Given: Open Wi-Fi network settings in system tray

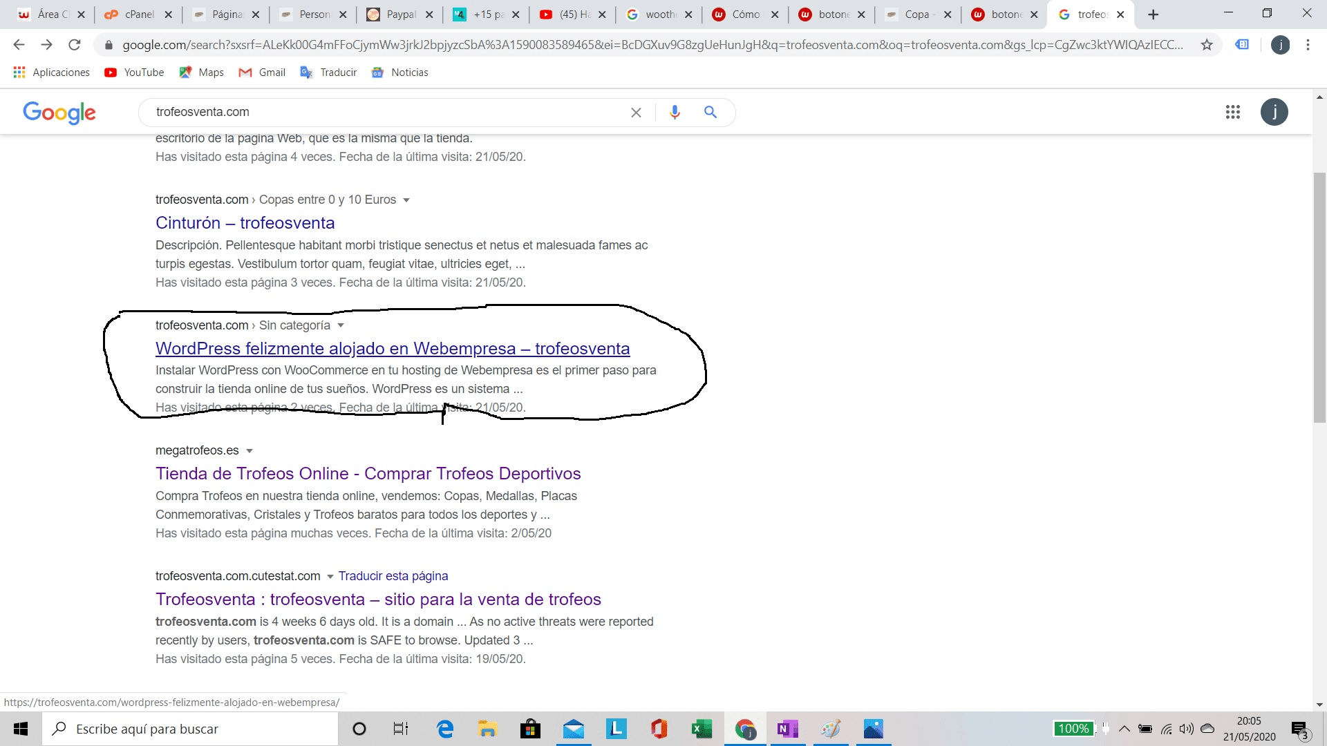Looking at the screenshot, I should pyautogui.click(x=1167, y=729).
